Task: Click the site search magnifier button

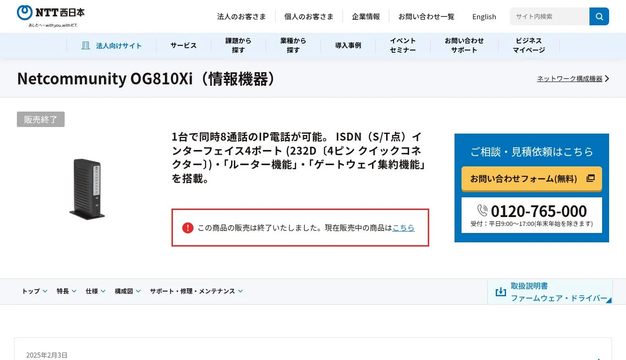Action: pos(599,16)
